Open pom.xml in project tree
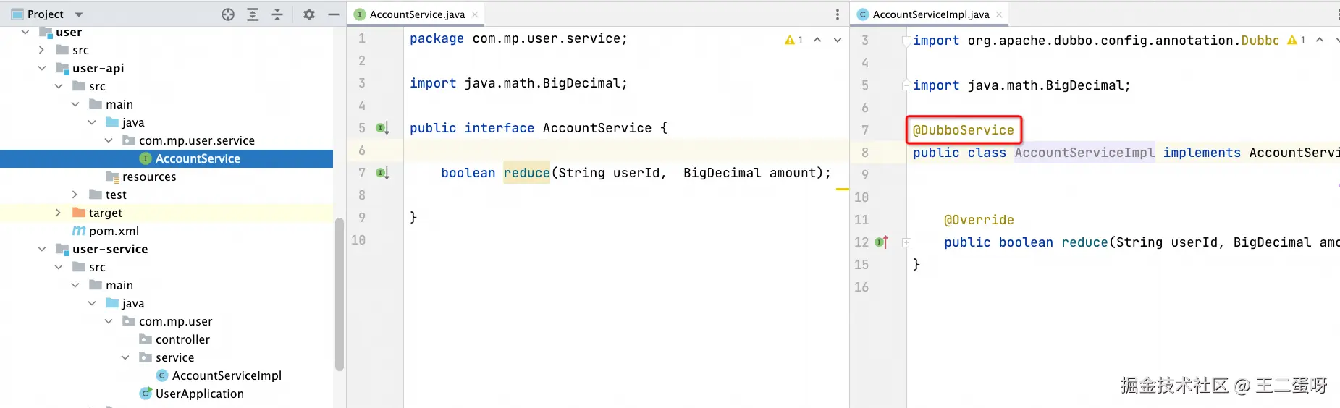Screen dimensions: 1340x408 pyautogui.click(x=114, y=231)
